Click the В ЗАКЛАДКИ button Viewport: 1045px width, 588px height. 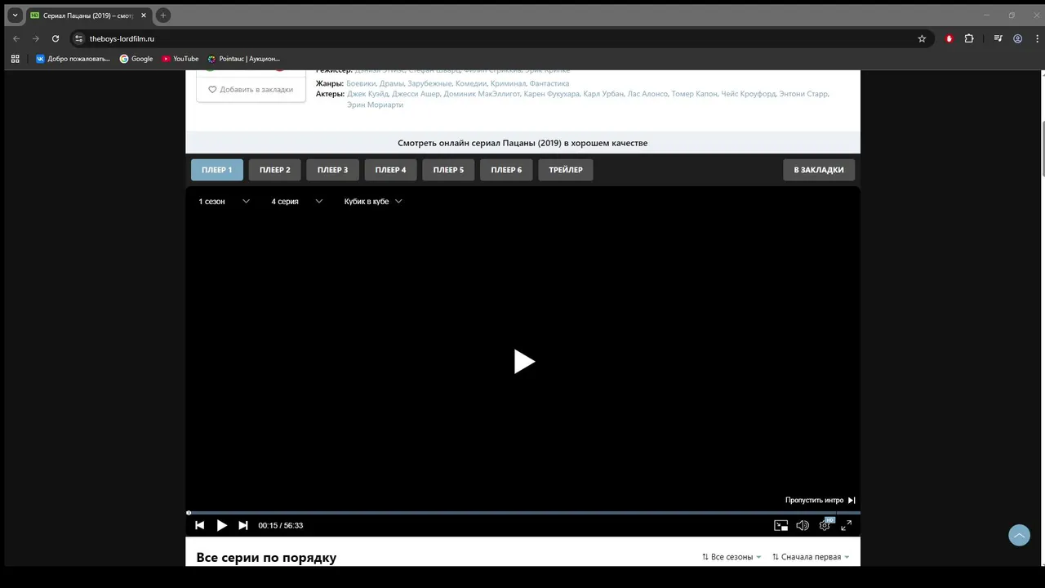(x=819, y=170)
